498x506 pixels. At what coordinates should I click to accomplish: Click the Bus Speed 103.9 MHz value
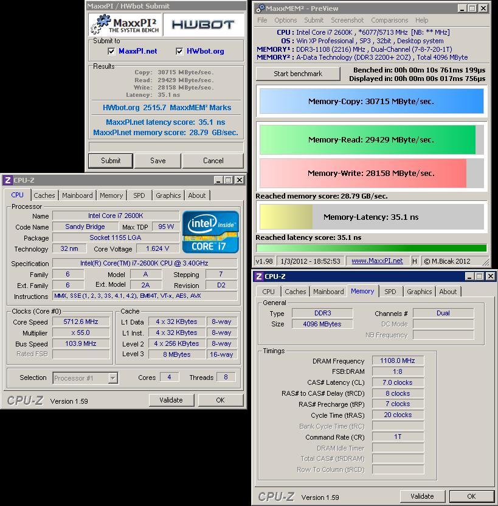pos(81,343)
